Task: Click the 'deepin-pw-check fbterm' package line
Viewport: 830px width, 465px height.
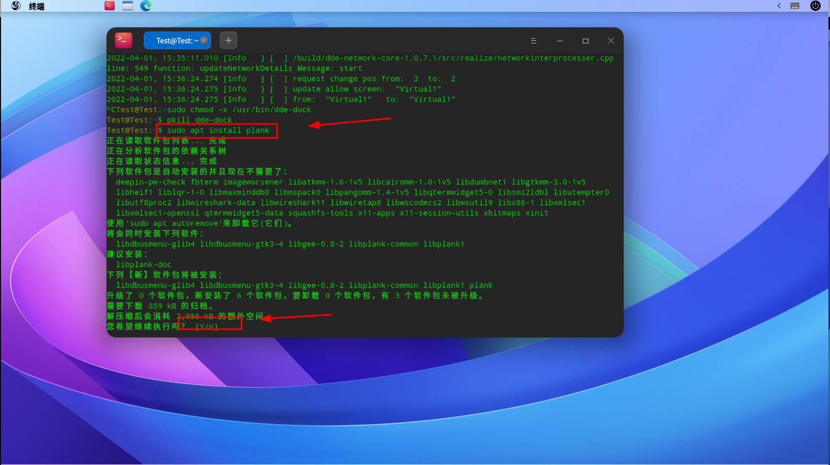Action: [x=351, y=182]
